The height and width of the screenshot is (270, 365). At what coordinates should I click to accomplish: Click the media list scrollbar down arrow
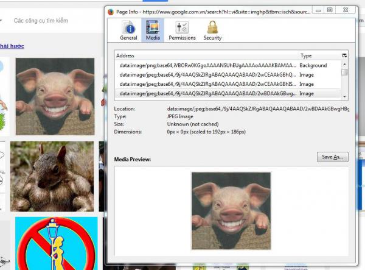coord(344,96)
